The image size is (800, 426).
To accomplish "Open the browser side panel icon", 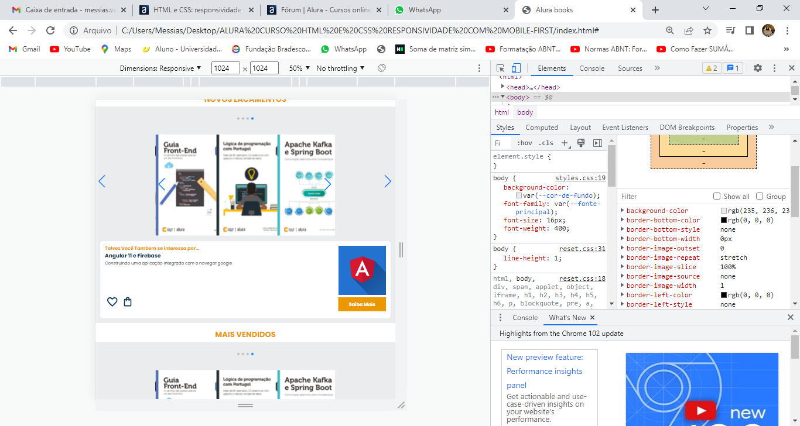I will click(x=749, y=30).
